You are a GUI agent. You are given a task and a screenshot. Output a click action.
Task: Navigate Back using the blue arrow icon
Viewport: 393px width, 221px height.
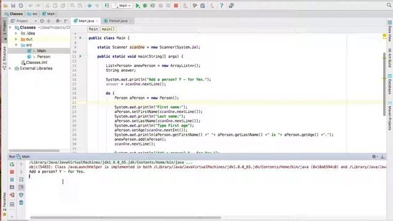90,6
